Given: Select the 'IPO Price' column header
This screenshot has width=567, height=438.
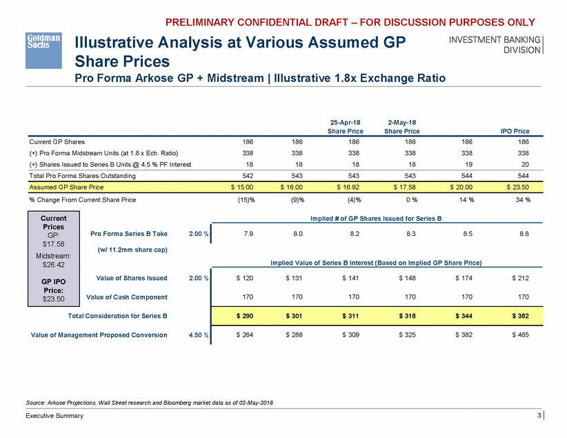Looking at the screenshot, I should pos(515,131).
